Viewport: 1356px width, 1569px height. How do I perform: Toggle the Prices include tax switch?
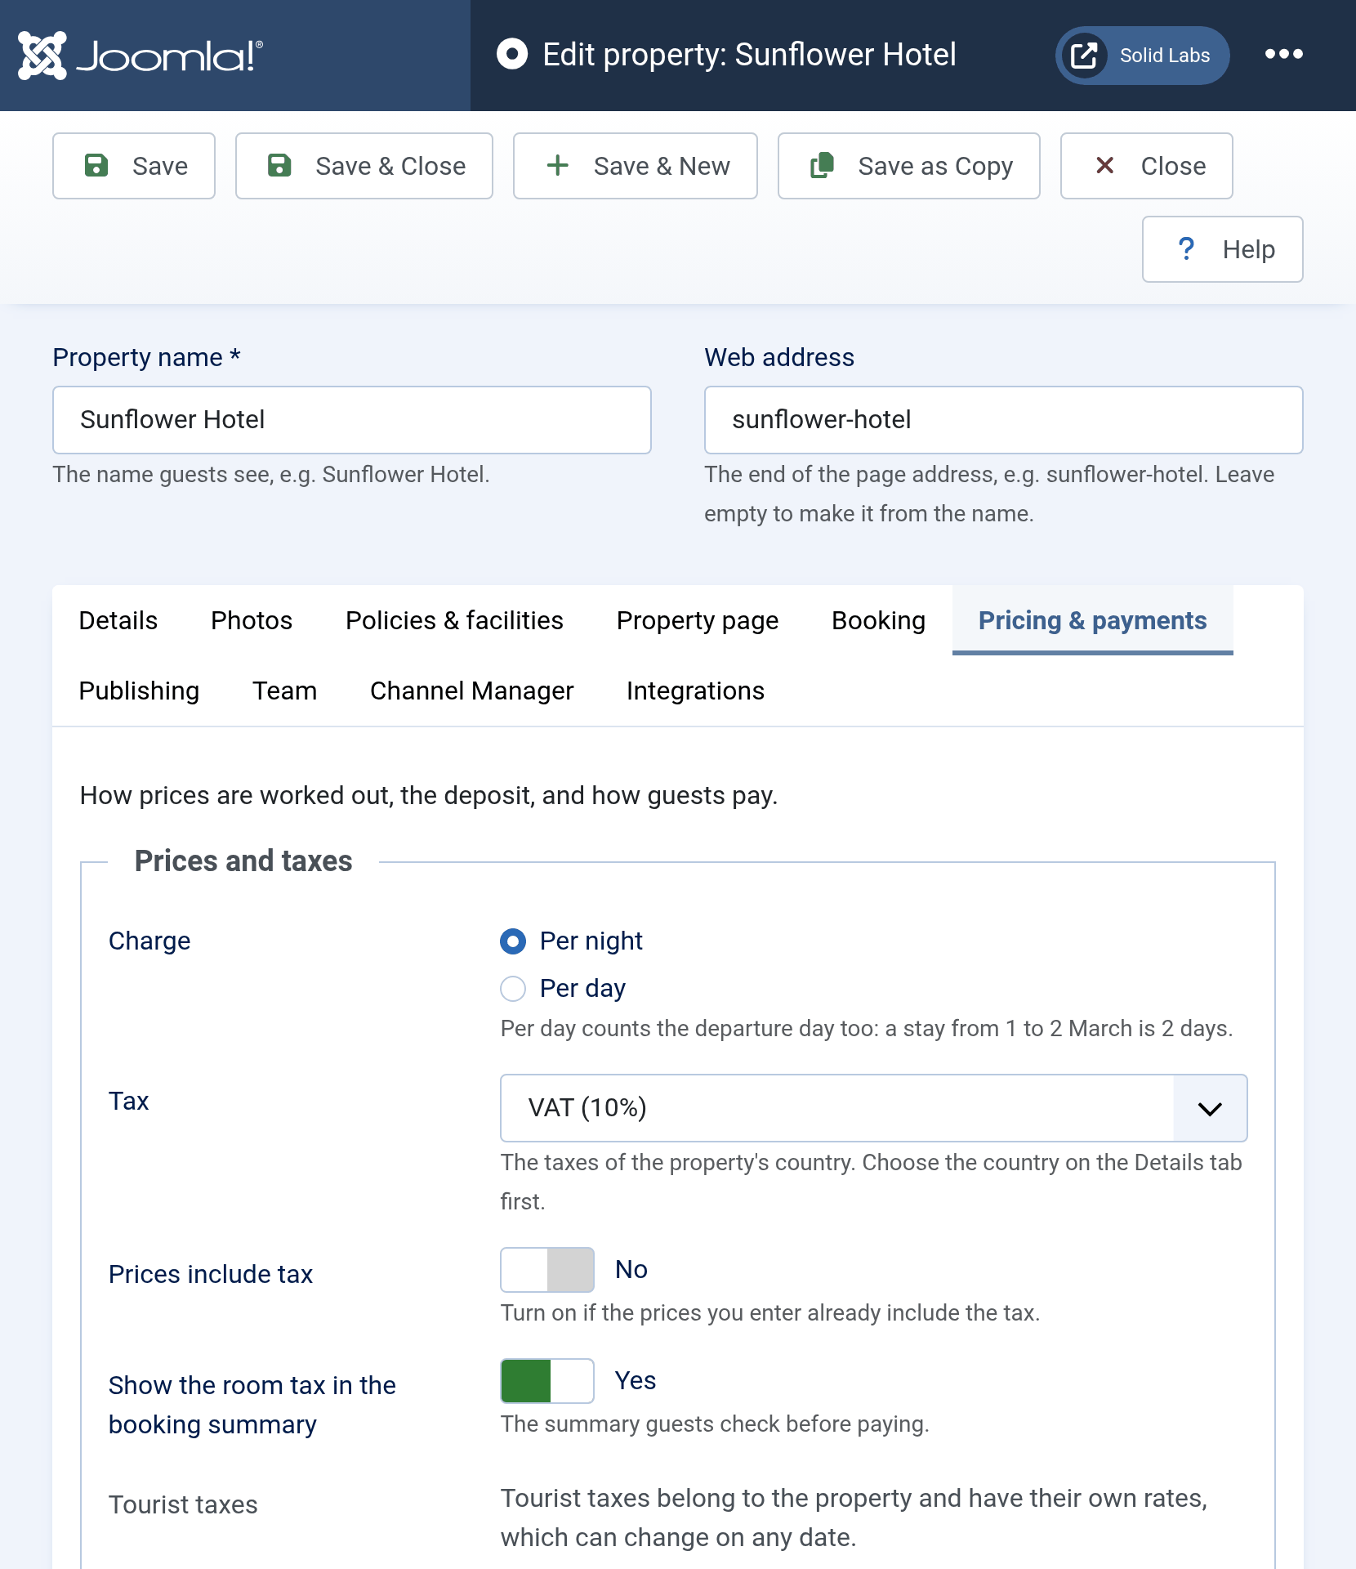point(547,1270)
